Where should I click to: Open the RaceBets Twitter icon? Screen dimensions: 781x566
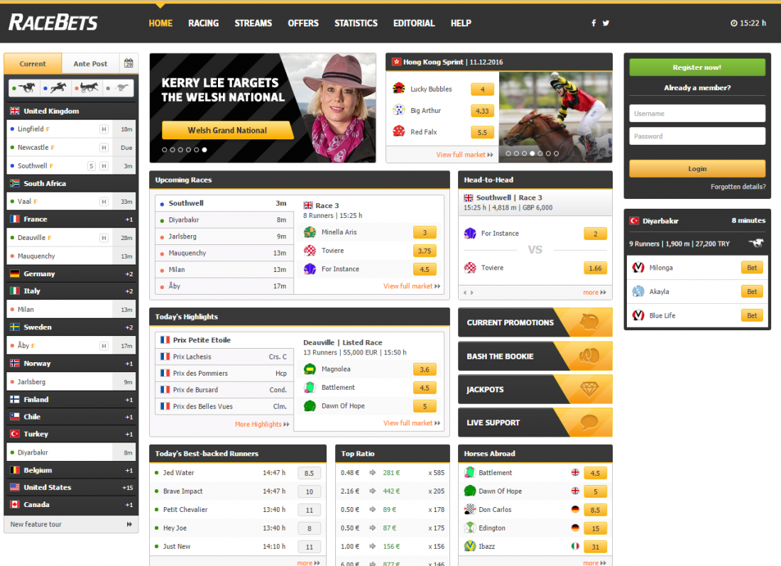pos(606,23)
